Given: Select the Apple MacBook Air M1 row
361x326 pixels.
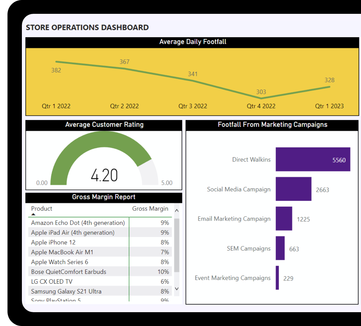Looking at the screenshot, I should pos(100,252).
